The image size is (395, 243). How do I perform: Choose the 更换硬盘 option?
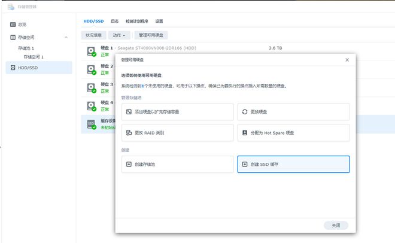[x=293, y=112]
